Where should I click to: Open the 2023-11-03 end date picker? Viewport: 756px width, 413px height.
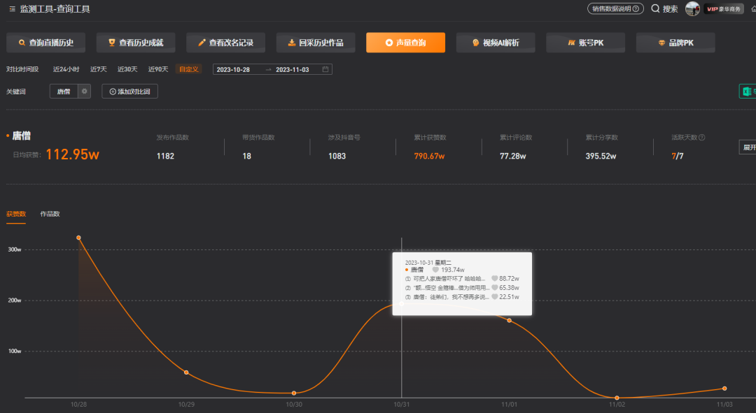click(x=293, y=69)
